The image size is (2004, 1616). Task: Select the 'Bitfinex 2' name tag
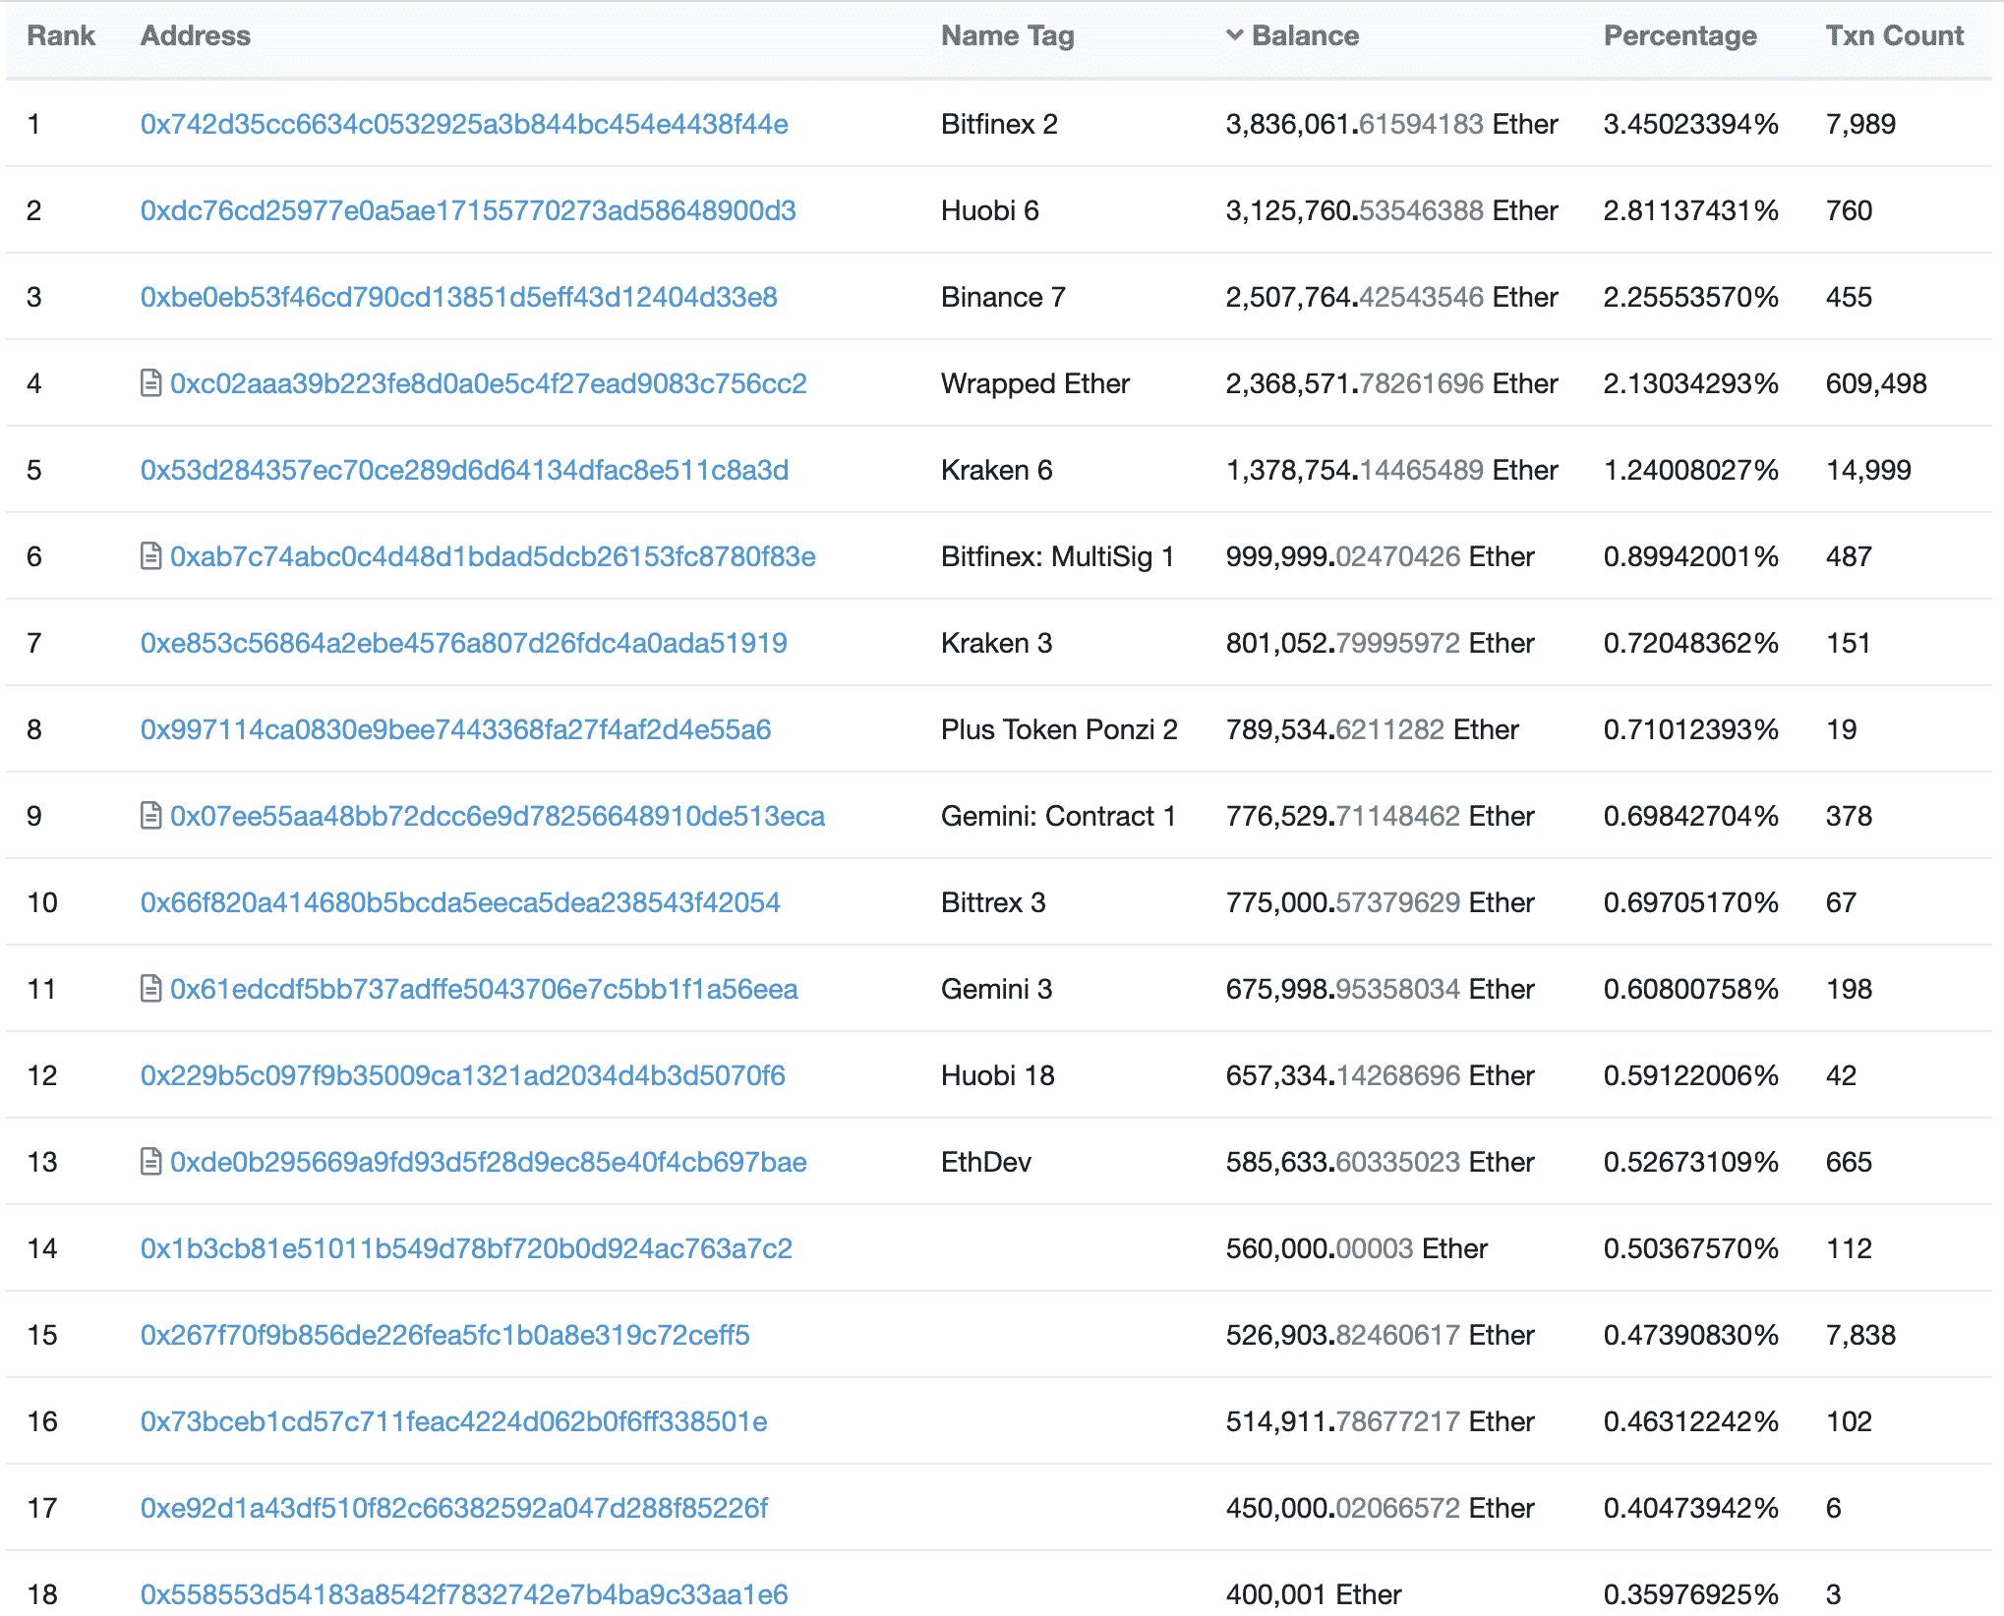click(x=999, y=124)
